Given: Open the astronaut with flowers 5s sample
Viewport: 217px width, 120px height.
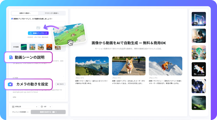Looking at the screenshot, I should point(199,36).
